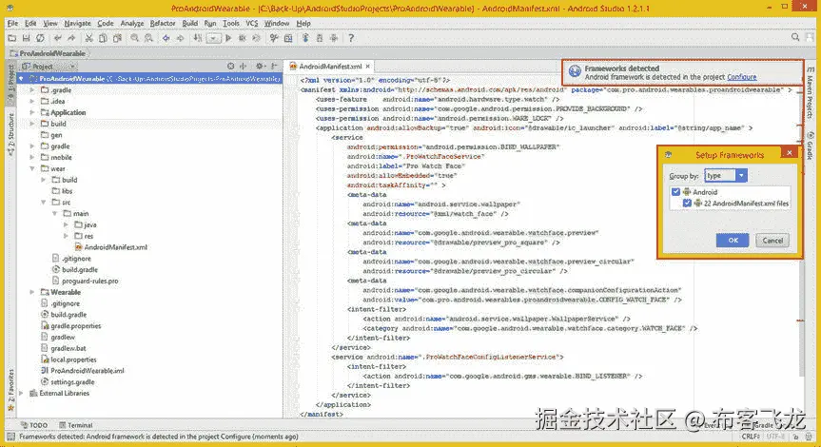Open the run configuration dropdown in toolbar
821x447 pixels.
point(213,38)
